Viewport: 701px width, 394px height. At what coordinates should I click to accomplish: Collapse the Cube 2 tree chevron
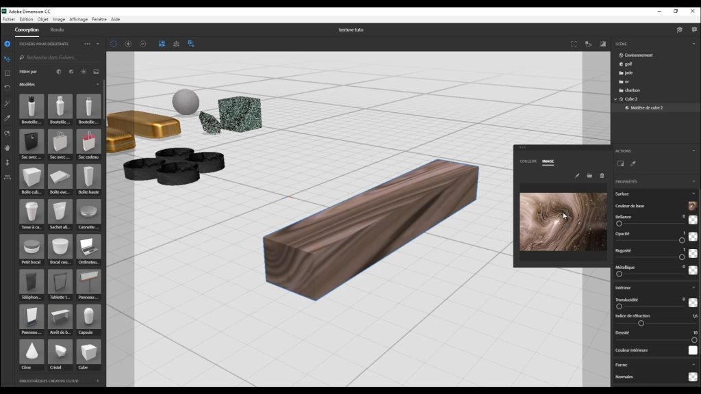[x=615, y=99]
